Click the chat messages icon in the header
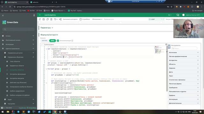The image size is (204, 114). coord(178,15)
